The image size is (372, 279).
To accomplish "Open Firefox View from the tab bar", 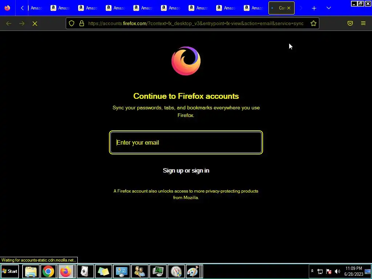I will (7, 8).
